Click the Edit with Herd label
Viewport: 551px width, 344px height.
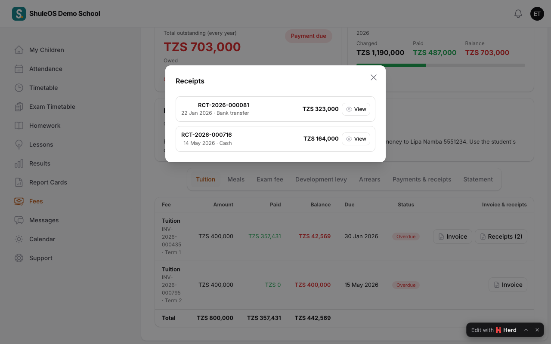pyautogui.click(x=494, y=330)
